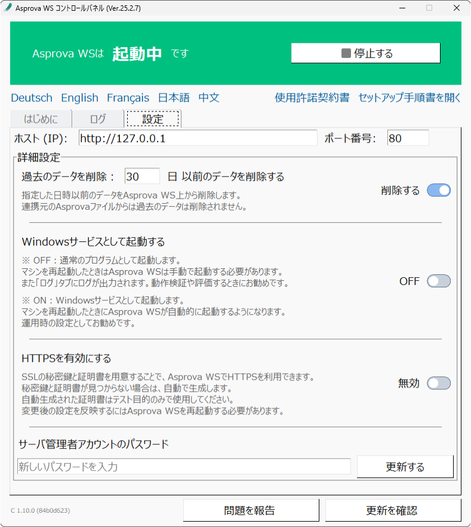Click the ポート番号 input field
This screenshot has height=527, width=471.
408,138
